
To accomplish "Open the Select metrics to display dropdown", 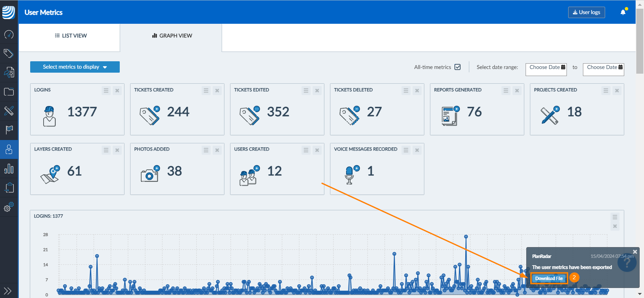I will [75, 67].
